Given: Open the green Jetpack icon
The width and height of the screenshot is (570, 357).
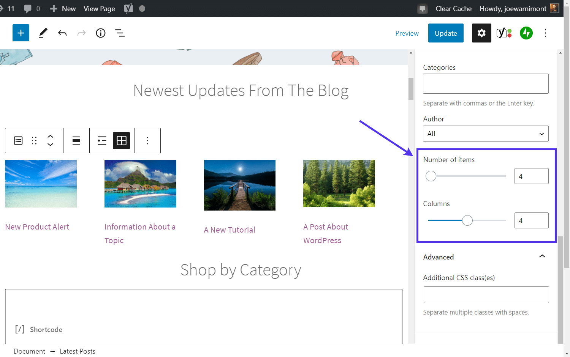Looking at the screenshot, I should pyautogui.click(x=526, y=33).
